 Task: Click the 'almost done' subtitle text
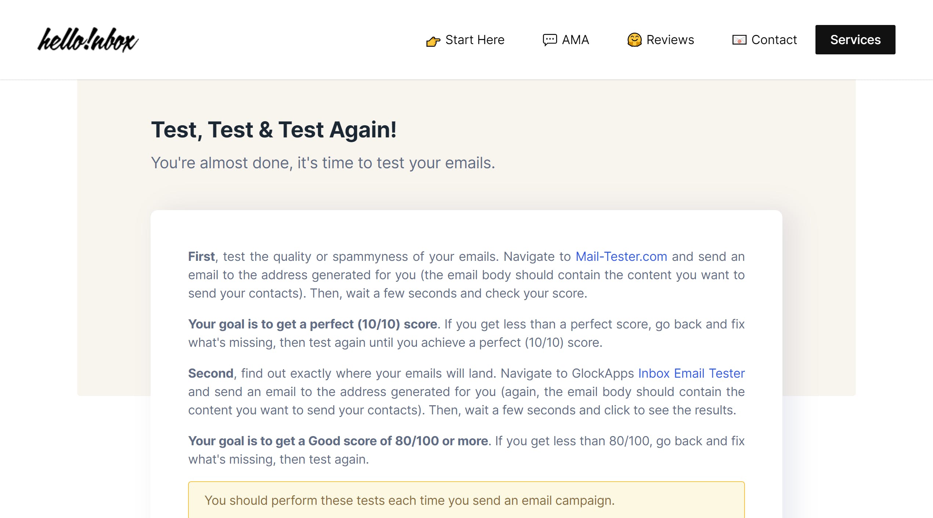pyautogui.click(x=323, y=163)
